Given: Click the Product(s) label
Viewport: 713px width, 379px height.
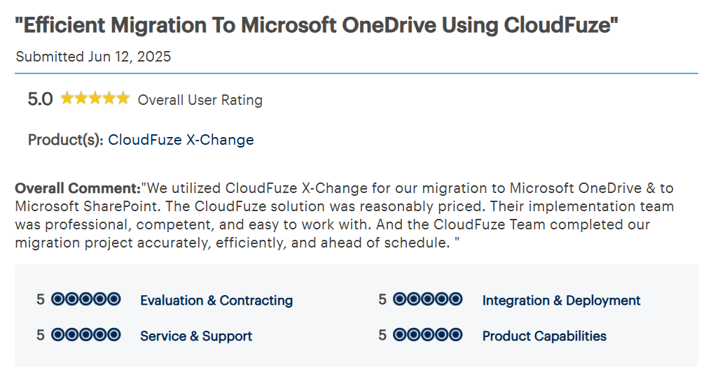Looking at the screenshot, I should pos(66,140).
